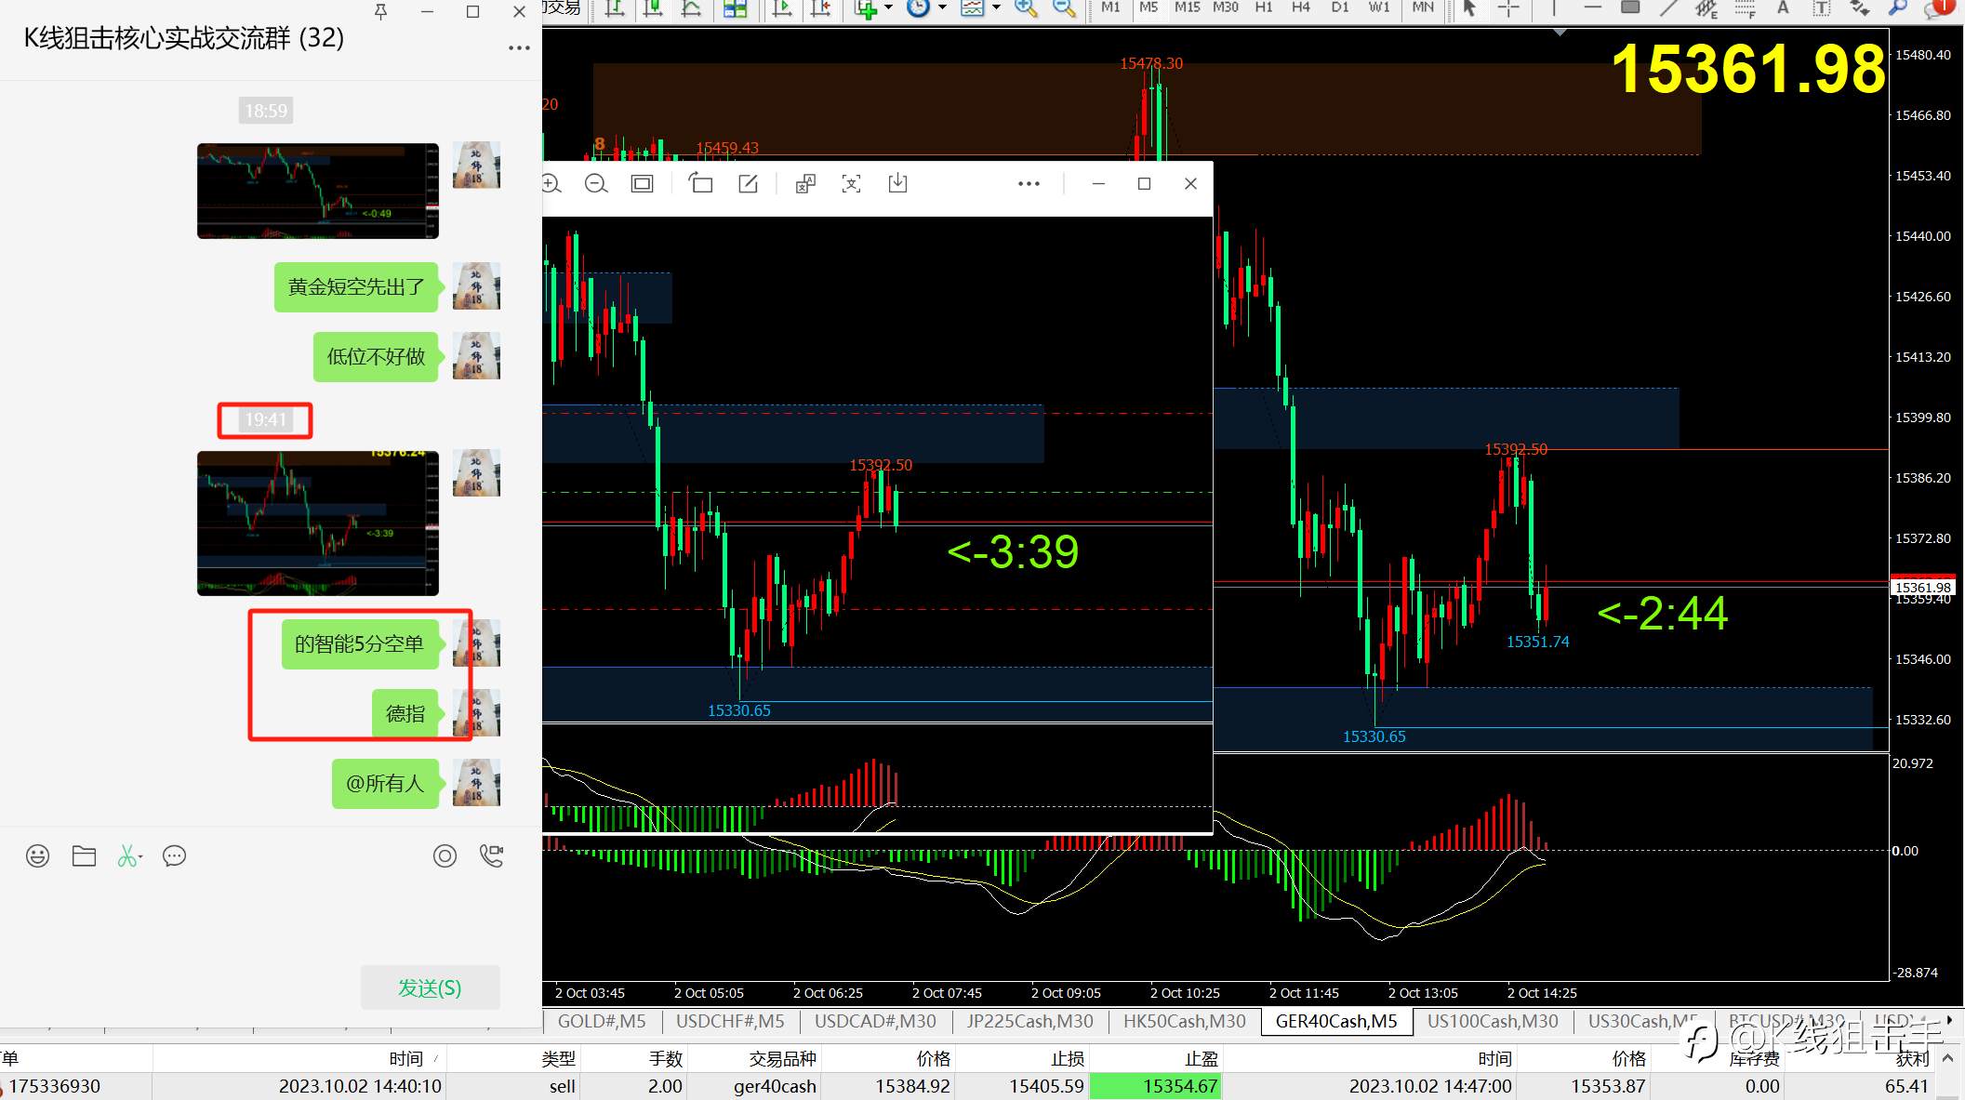The image size is (1965, 1100).
Task: Open the GOLD#,M5 chart tab
Action: click(x=602, y=1021)
